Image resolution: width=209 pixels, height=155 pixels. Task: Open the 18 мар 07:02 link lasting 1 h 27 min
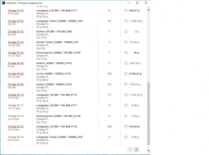[x=16, y=53]
